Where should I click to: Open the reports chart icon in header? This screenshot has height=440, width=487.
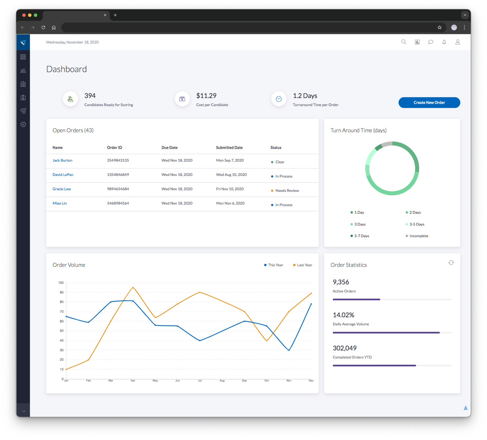pos(417,42)
